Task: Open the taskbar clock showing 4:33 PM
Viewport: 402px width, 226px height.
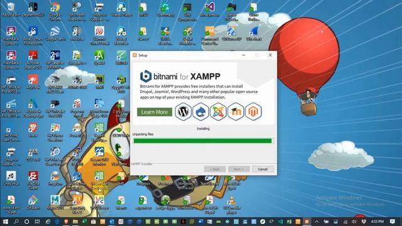Action: tap(378, 222)
